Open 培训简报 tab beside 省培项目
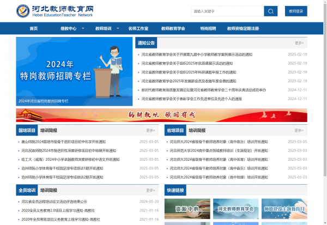The height and width of the screenshot is (225, 327). pos(197,130)
